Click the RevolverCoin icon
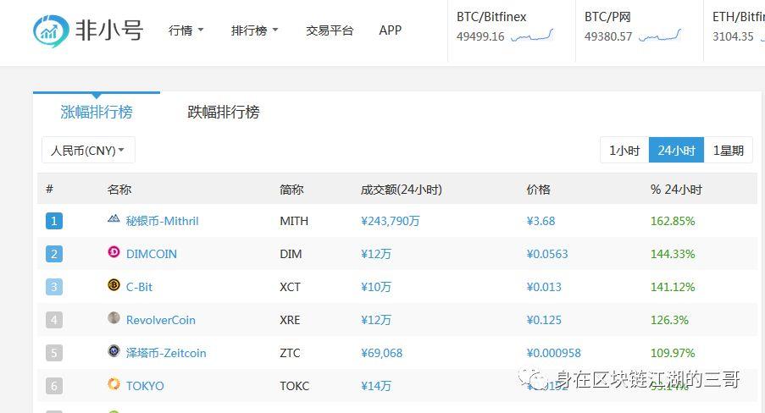This screenshot has width=765, height=413. (x=114, y=318)
